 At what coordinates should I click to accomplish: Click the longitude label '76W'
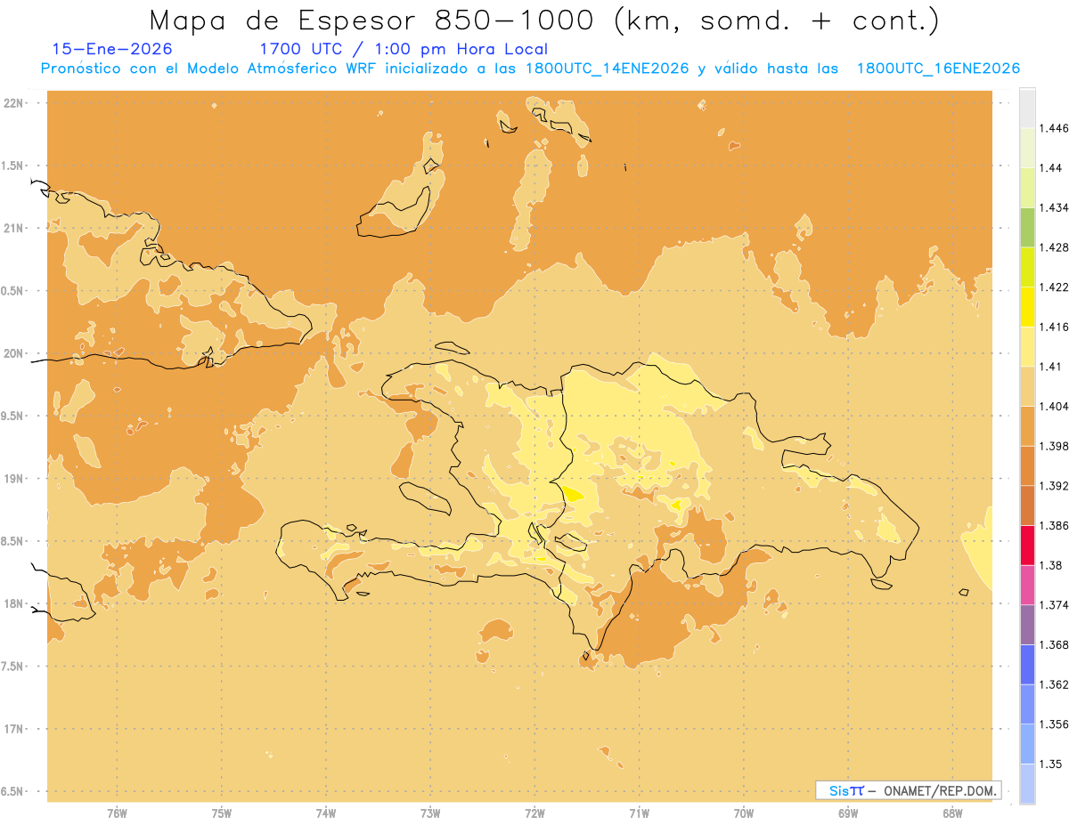[x=117, y=813]
